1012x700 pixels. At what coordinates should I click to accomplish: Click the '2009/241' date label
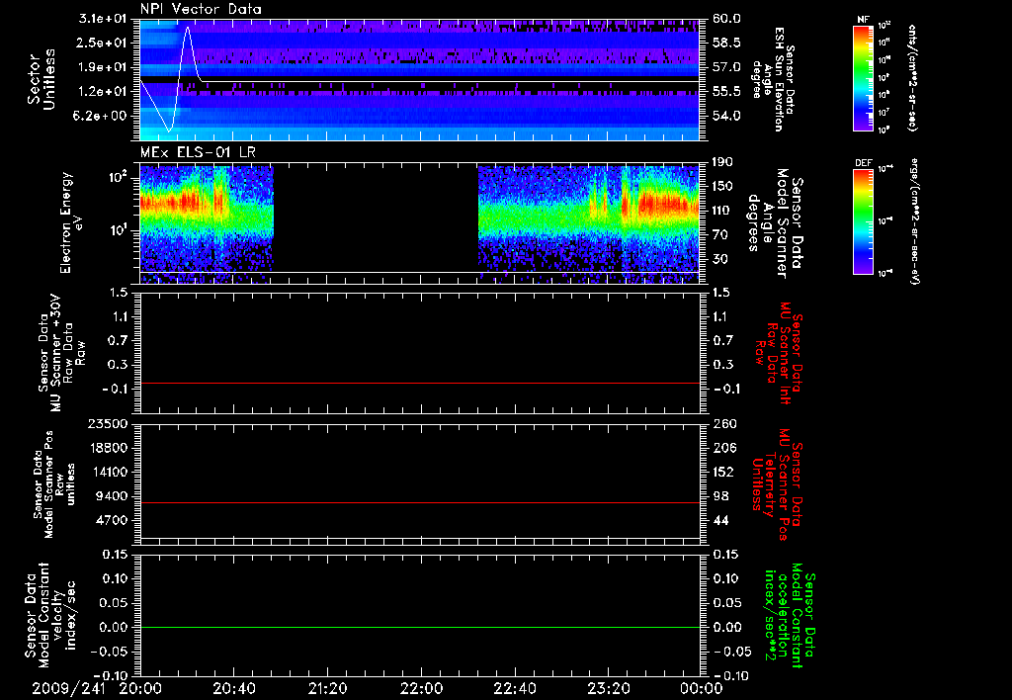(x=67, y=688)
